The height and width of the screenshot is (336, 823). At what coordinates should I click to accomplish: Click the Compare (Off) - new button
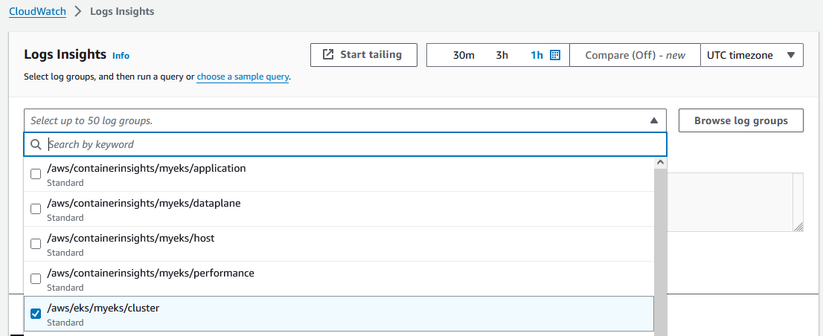tap(635, 55)
